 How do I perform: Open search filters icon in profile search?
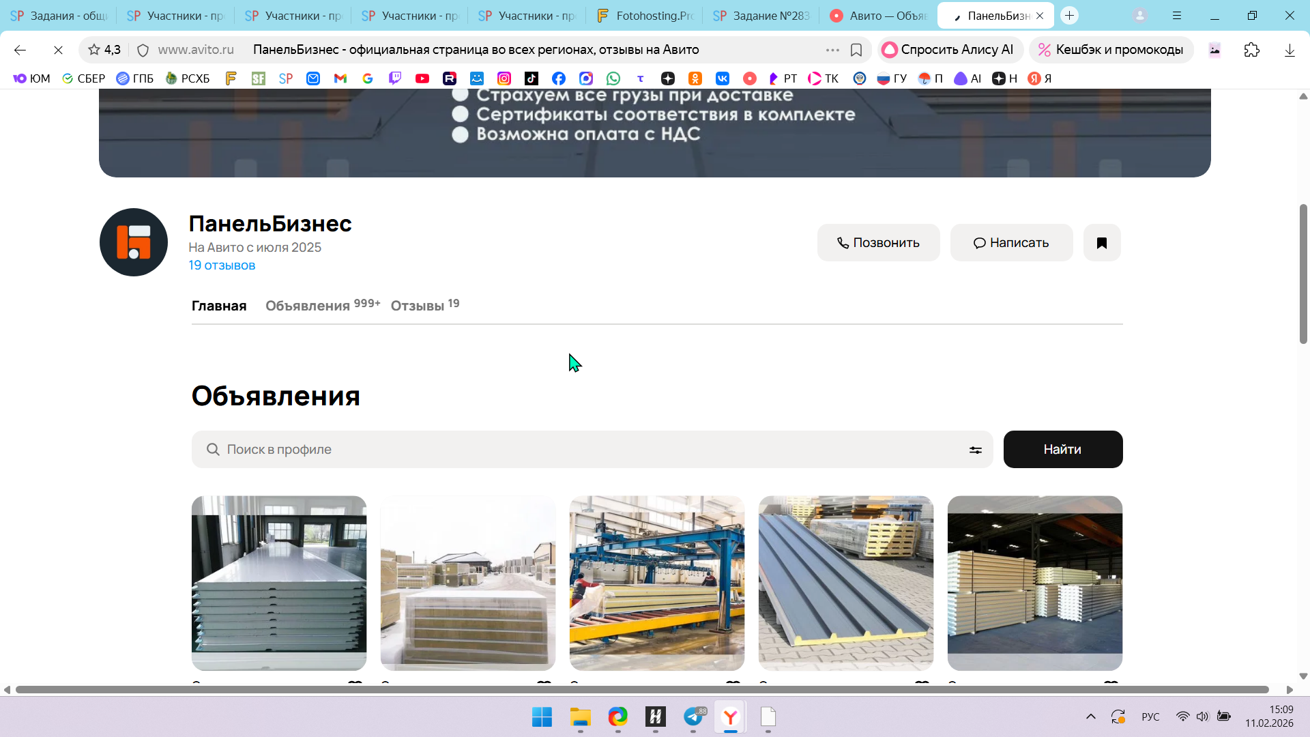(975, 450)
